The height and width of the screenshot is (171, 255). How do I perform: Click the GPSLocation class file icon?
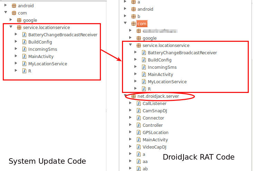click(x=139, y=132)
